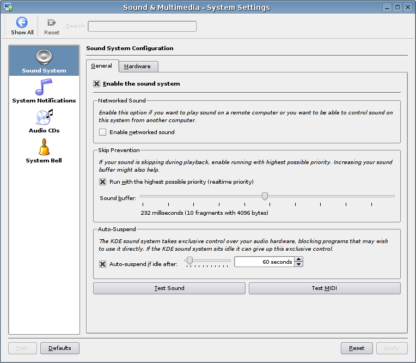Click the Sound buffer slider handle
This screenshot has height=363, width=416.
coord(265,196)
